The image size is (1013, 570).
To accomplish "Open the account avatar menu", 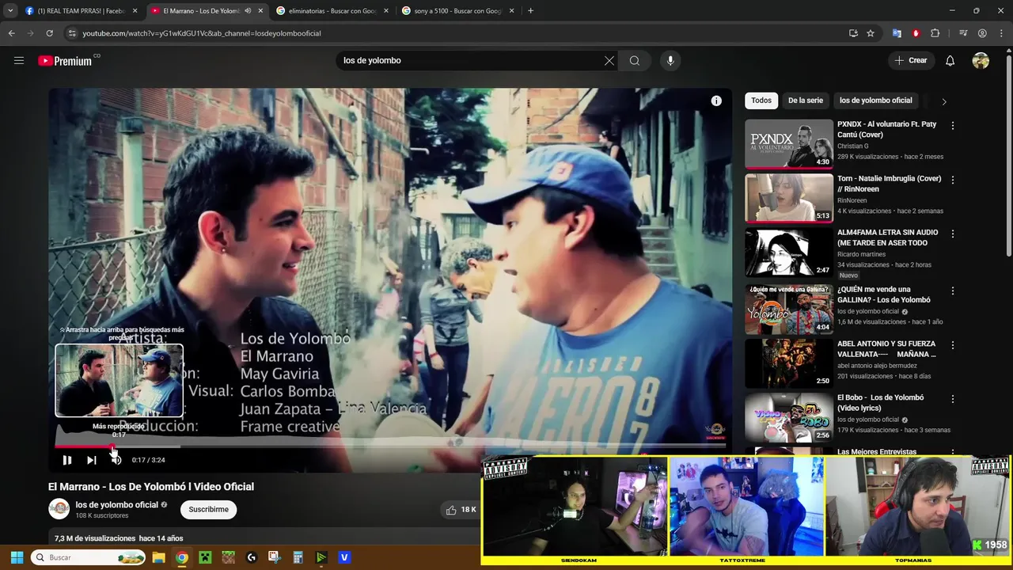I will tap(981, 60).
